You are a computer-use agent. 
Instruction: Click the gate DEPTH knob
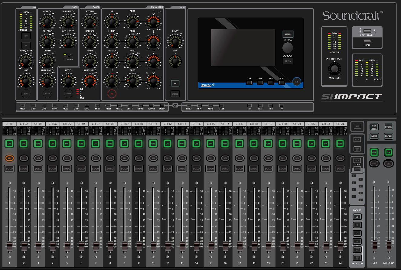(x=47, y=61)
